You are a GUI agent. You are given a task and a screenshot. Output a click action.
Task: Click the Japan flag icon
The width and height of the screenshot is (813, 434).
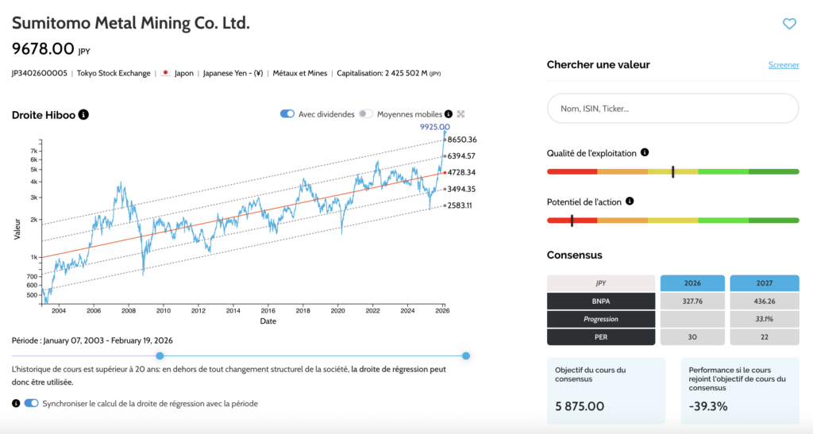pos(165,73)
